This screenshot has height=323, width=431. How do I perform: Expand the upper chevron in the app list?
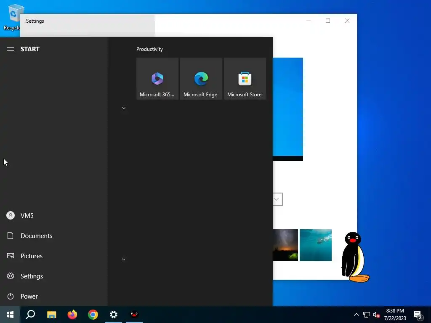(x=124, y=108)
